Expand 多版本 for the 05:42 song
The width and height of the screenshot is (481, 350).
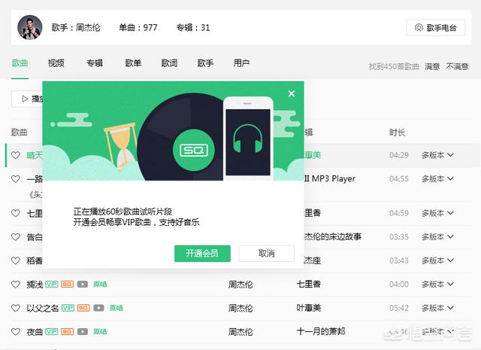437,308
